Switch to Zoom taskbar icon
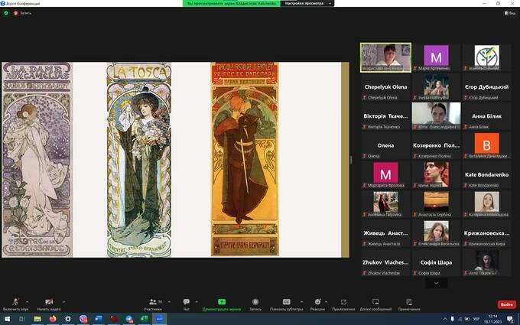Screen dimensions: 520x325 coord(160,319)
